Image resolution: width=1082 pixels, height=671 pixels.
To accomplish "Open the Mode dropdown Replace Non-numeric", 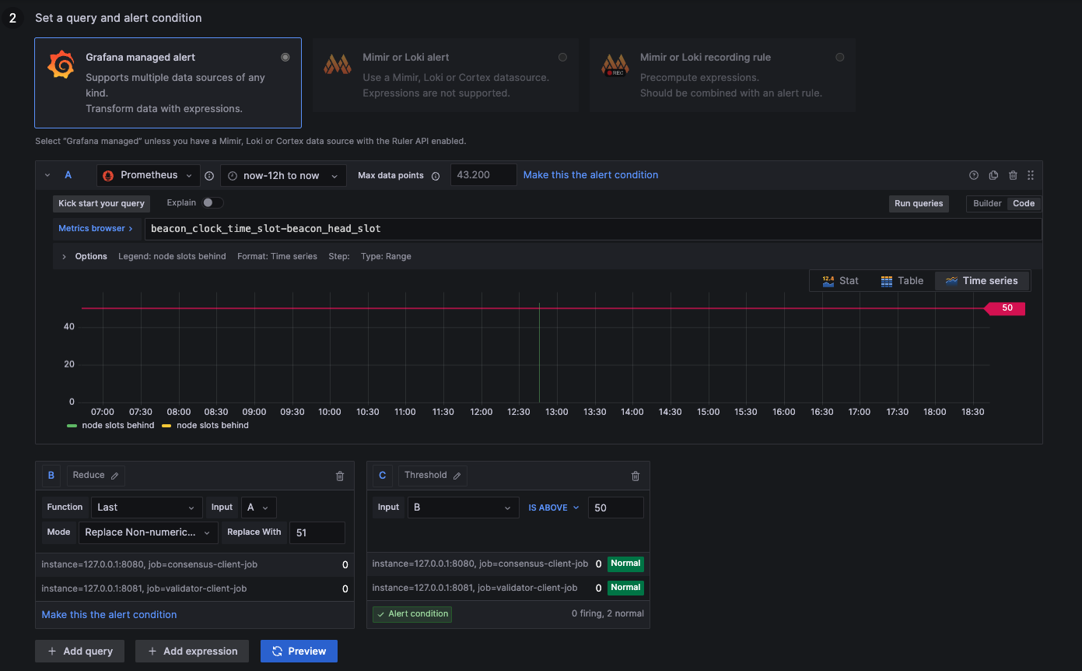I will [x=147, y=532].
